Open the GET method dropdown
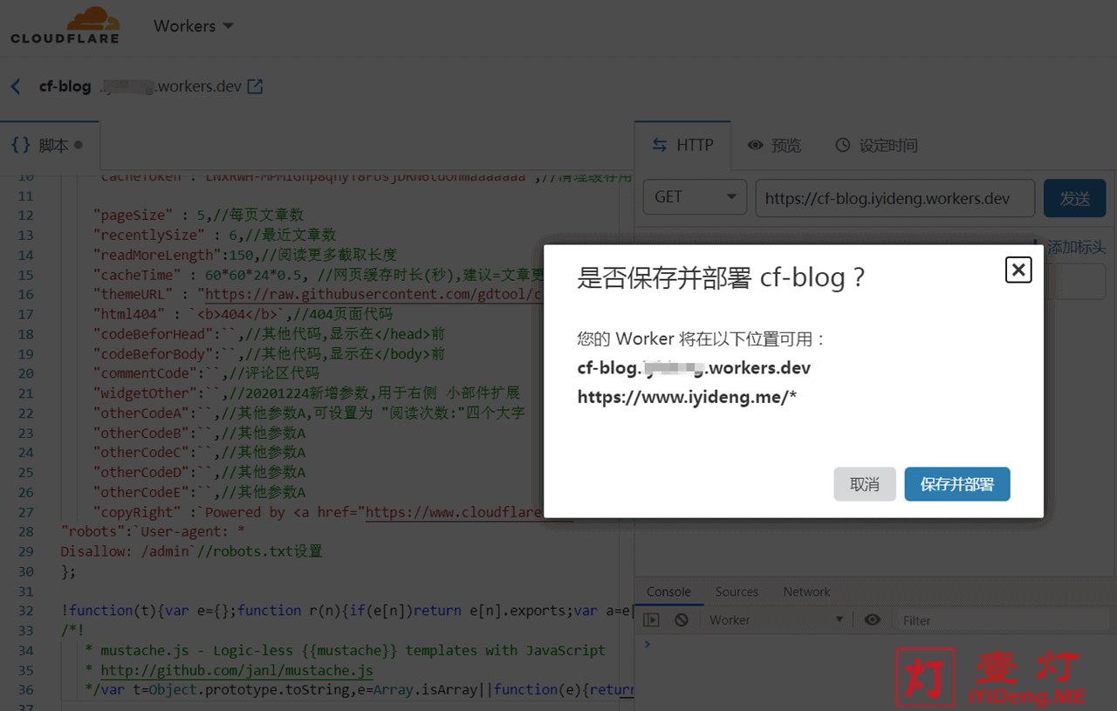This screenshot has height=711, width=1117. pos(695,198)
